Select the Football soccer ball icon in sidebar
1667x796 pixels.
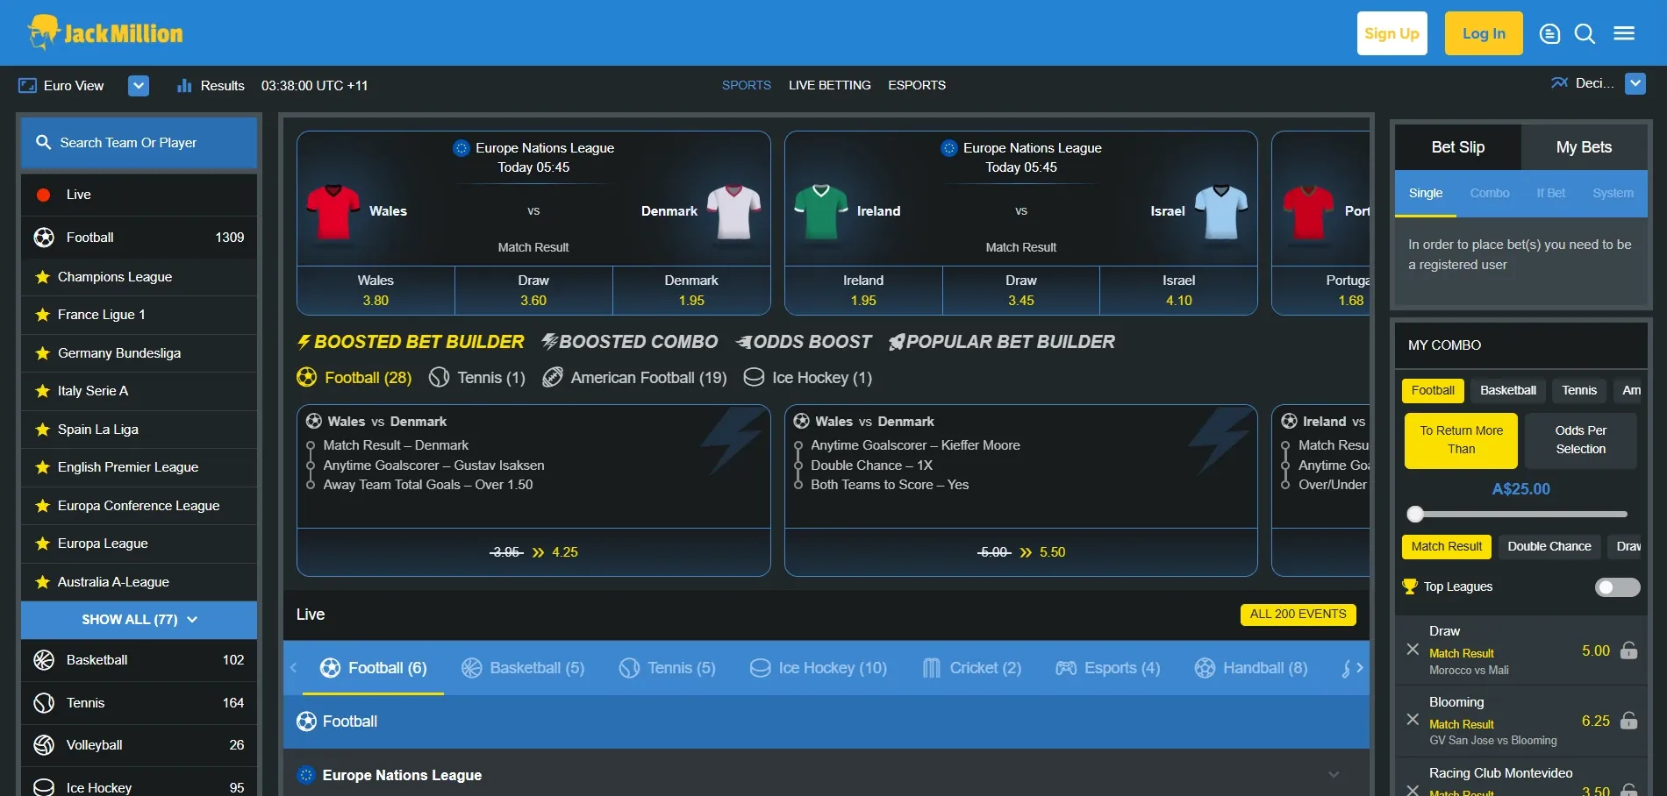pyautogui.click(x=44, y=238)
